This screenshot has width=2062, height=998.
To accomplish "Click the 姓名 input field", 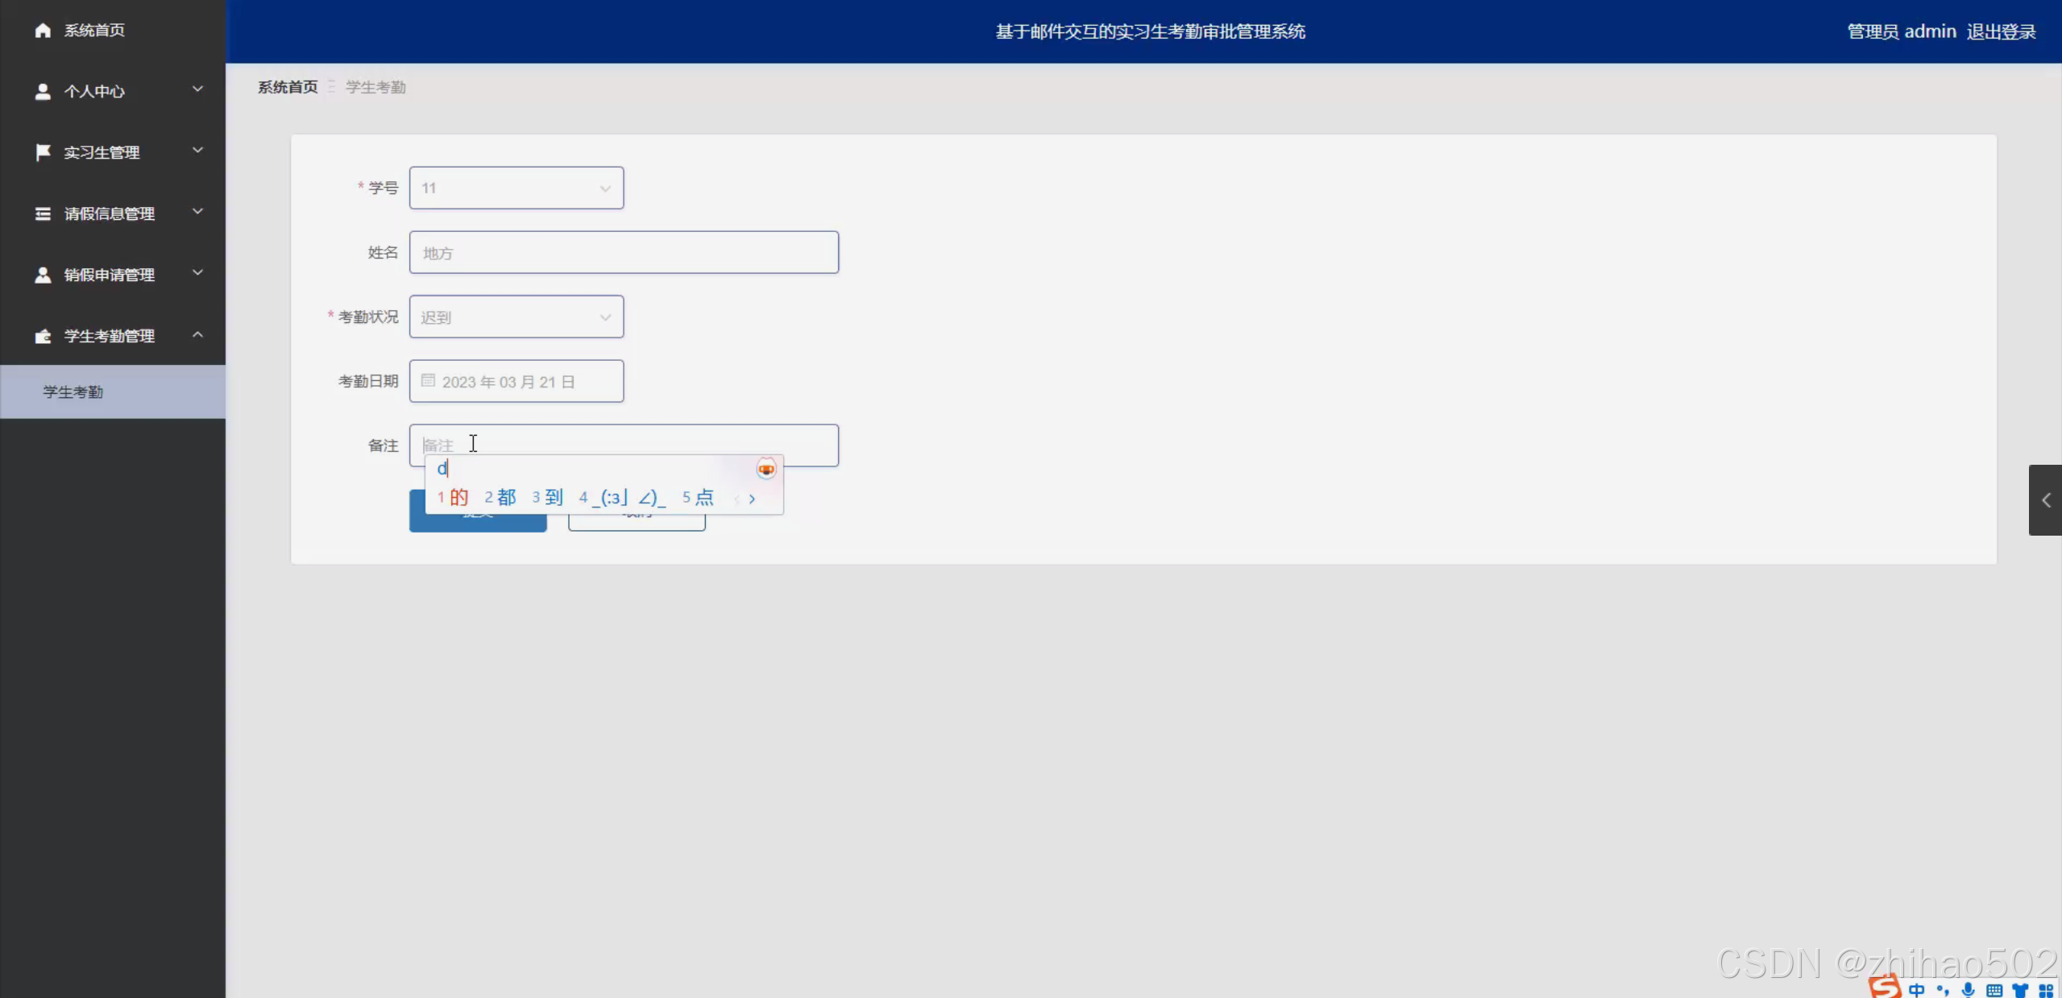I will click(623, 252).
